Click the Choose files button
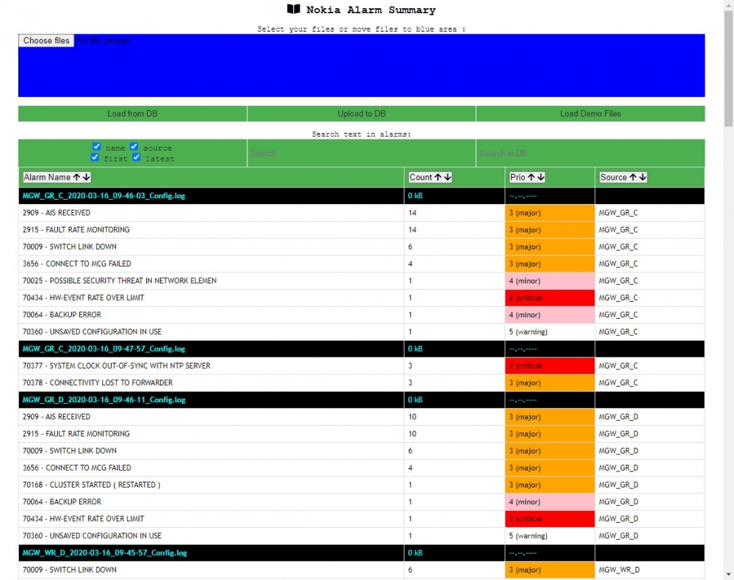This screenshot has width=734, height=580. 46,40
